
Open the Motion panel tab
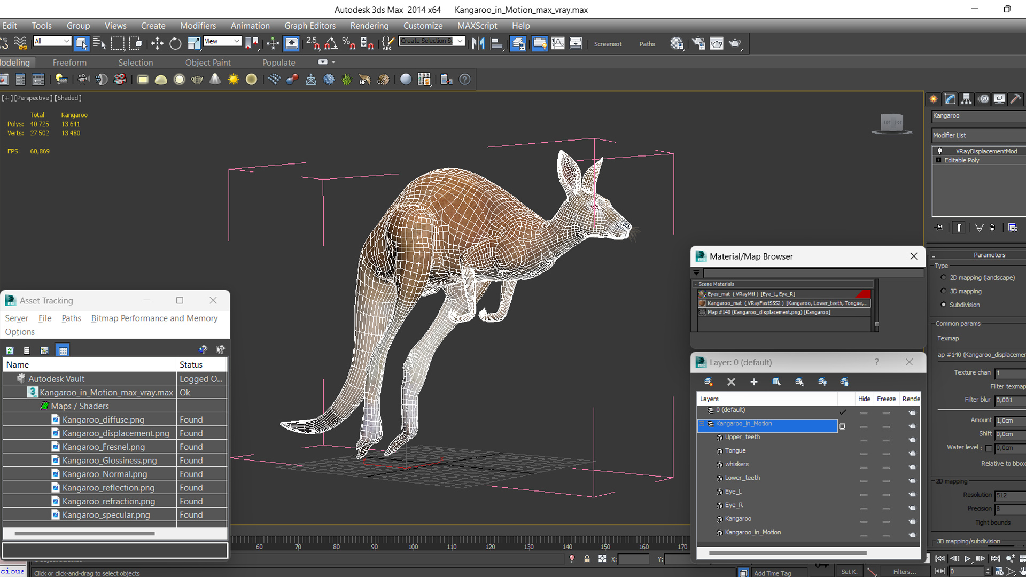click(983, 99)
